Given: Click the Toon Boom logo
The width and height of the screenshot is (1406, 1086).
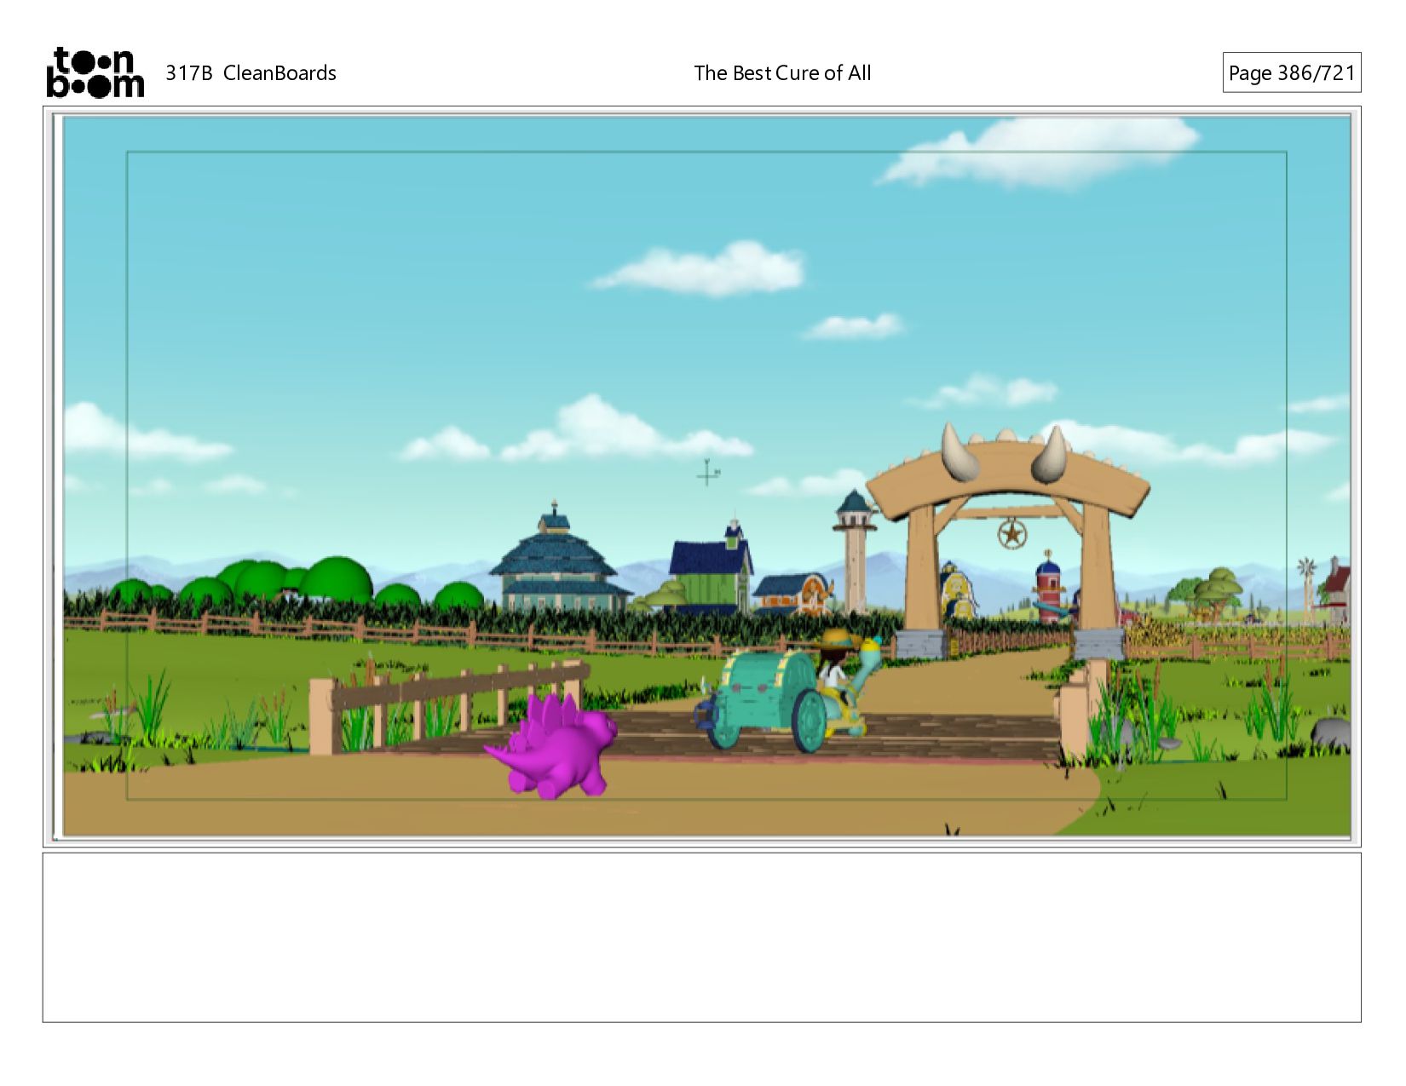Looking at the screenshot, I should (x=95, y=72).
